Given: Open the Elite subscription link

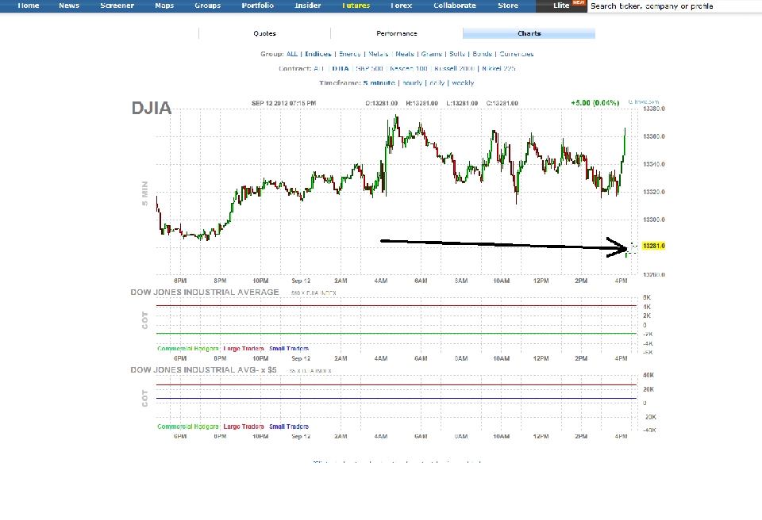Looking at the screenshot, I should point(561,6).
